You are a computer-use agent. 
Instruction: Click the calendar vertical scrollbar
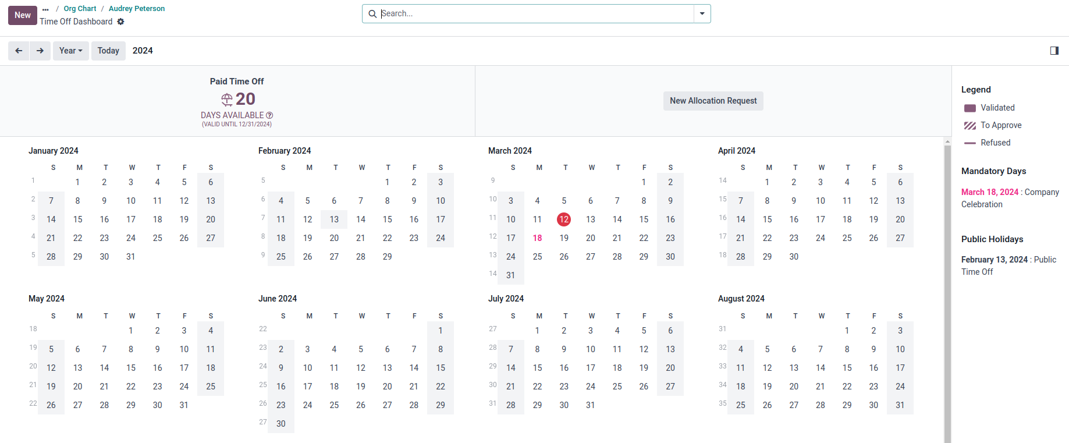pyautogui.click(x=947, y=291)
